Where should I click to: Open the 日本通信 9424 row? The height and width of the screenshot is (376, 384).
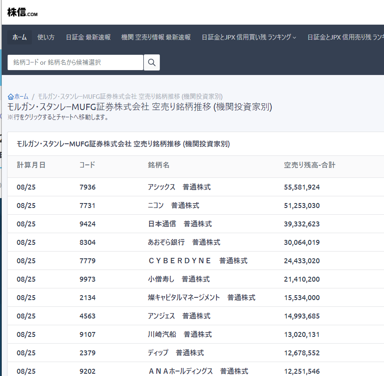pyautogui.click(x=180, y=224)
